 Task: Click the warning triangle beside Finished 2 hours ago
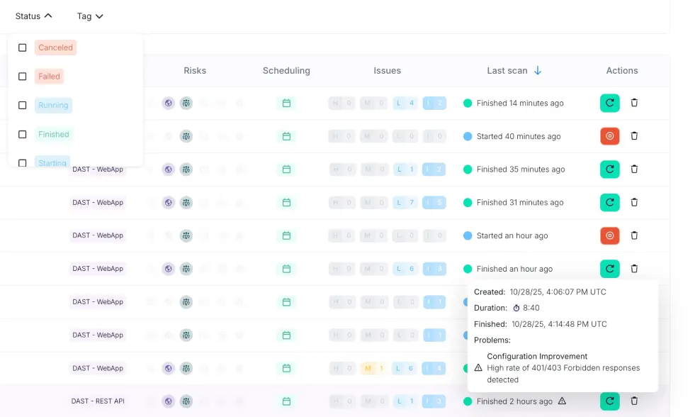coord(562,401)
